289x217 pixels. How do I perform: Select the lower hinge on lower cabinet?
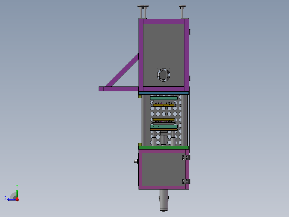pyautogui.click(x=186, y=181)
